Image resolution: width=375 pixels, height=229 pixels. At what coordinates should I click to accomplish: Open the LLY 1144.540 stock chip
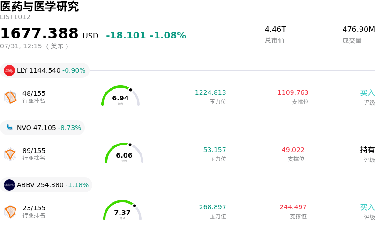[x=45, y=70]
